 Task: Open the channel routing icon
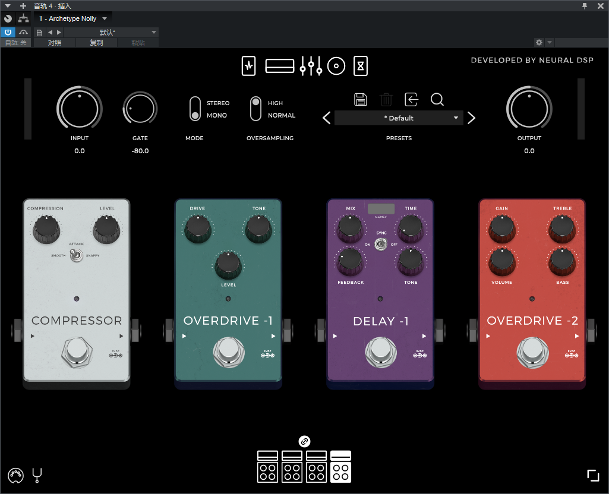[23, 18]
